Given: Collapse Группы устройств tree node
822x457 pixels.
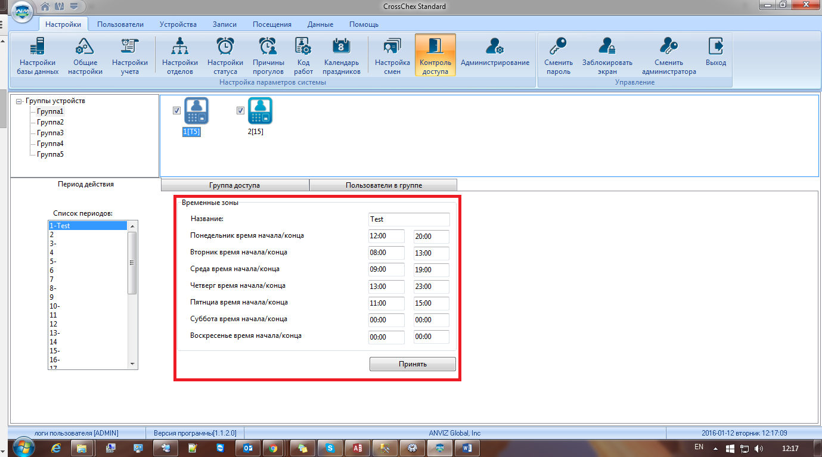Looking at the screenshot, I should tap(19, 101).
